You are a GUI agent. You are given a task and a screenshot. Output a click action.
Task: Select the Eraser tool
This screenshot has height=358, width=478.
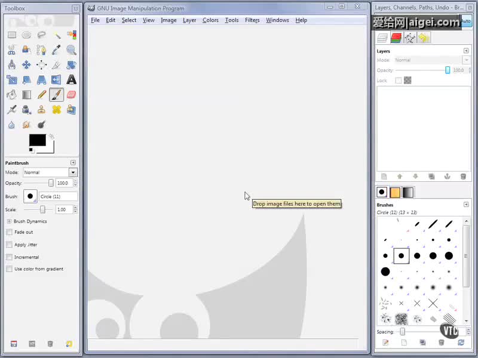(x=71, y=94)
